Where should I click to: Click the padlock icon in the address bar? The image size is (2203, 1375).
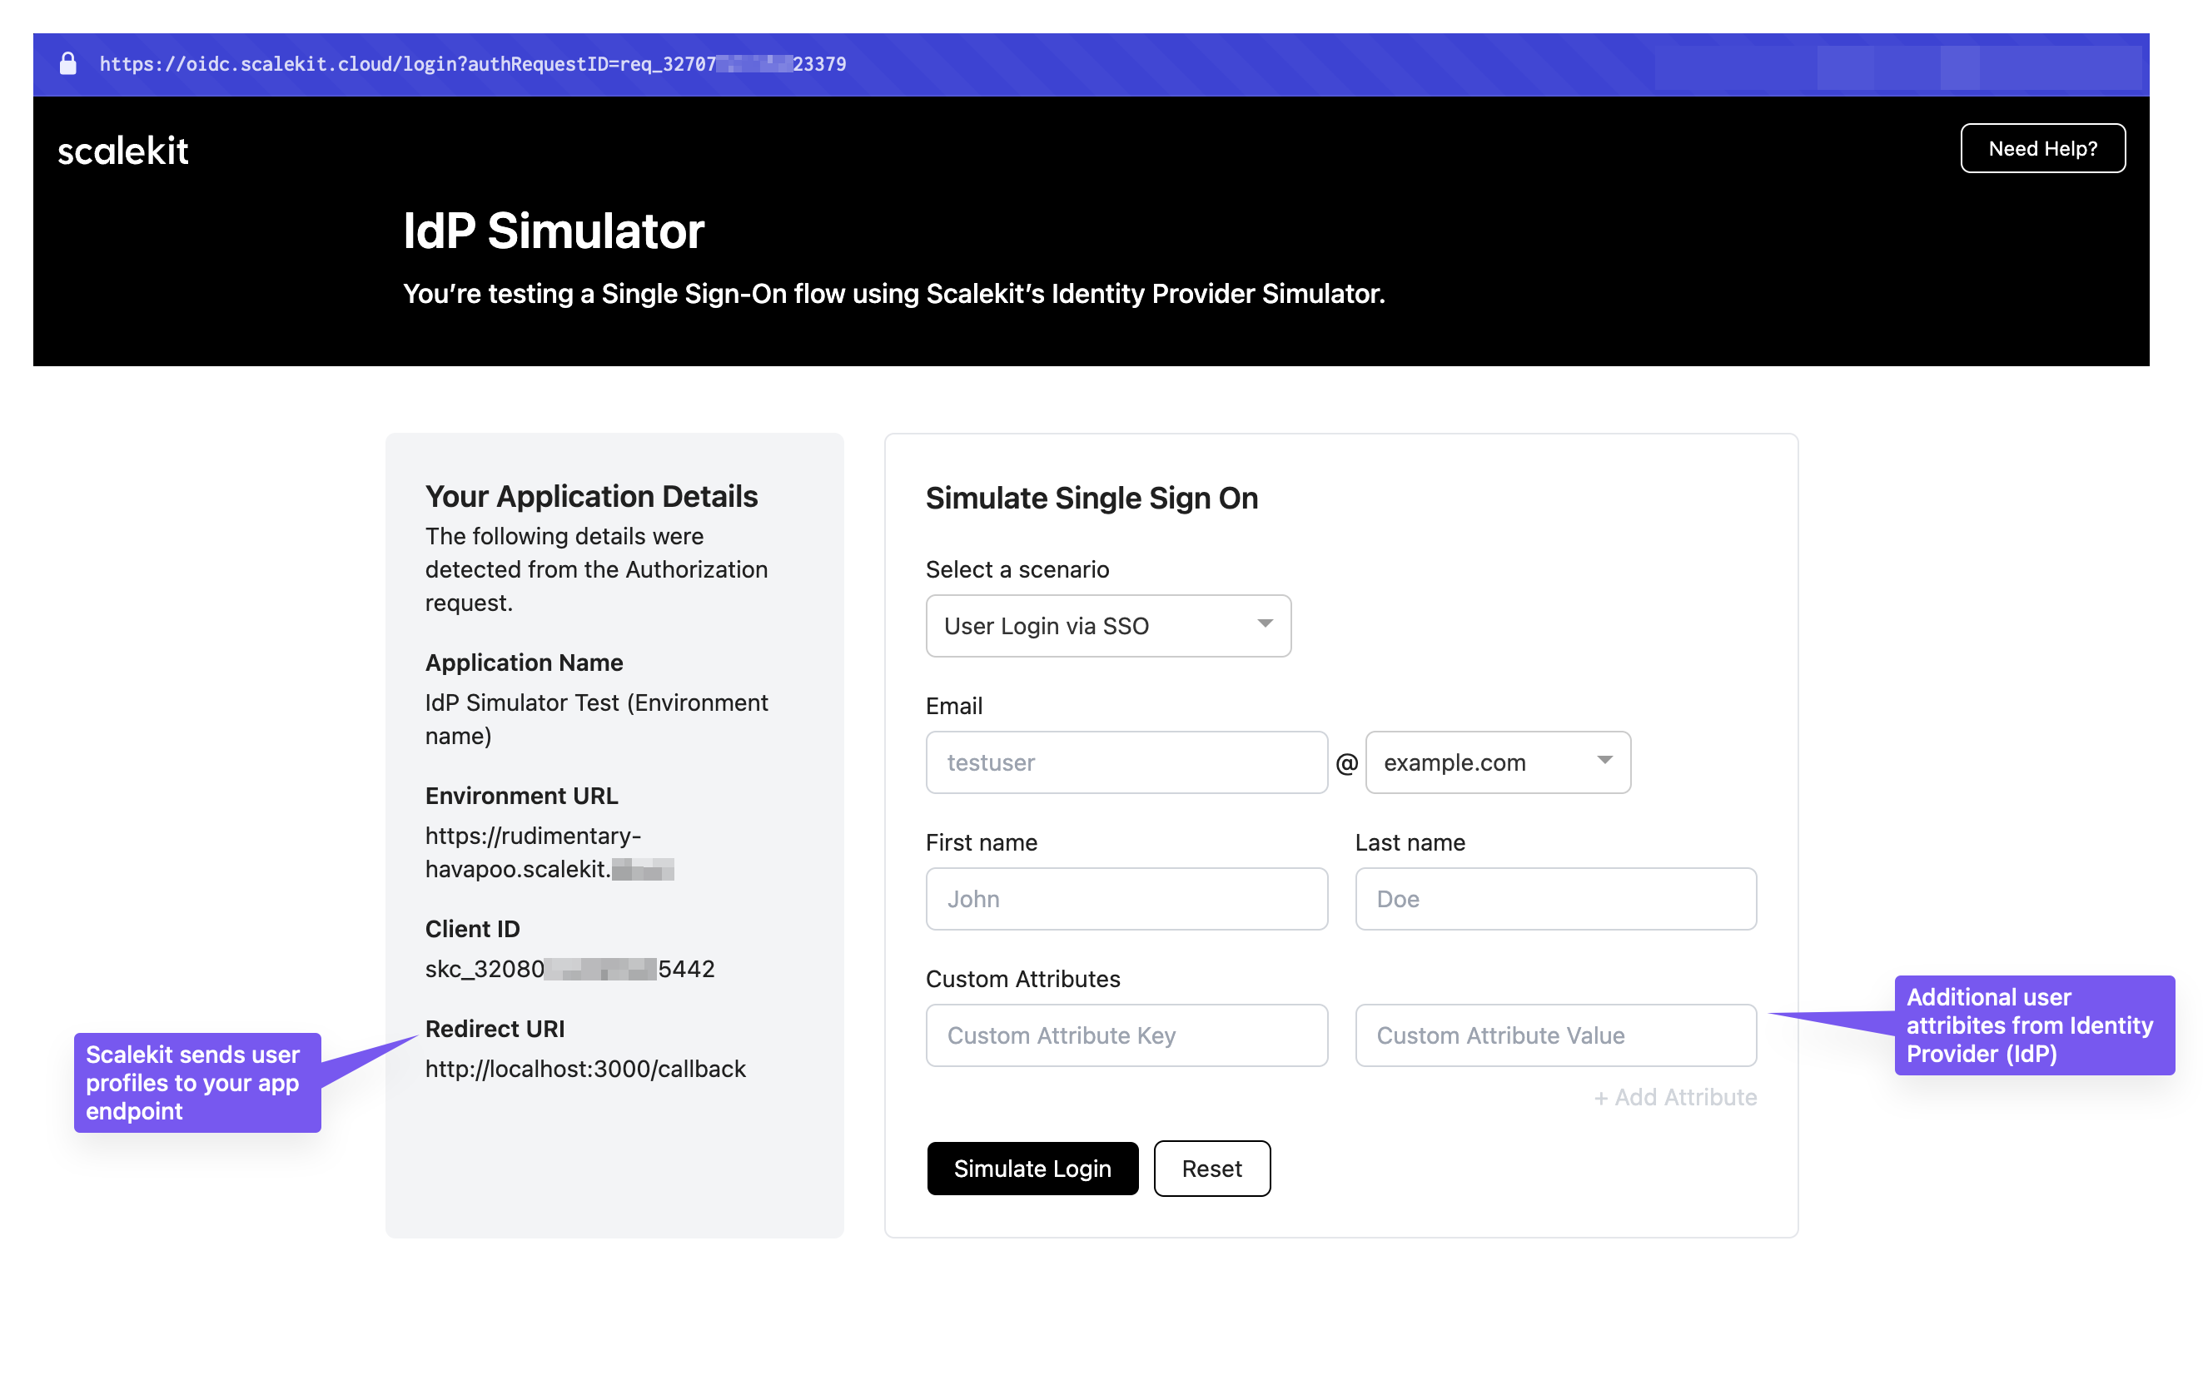click(x=68, y=62)
